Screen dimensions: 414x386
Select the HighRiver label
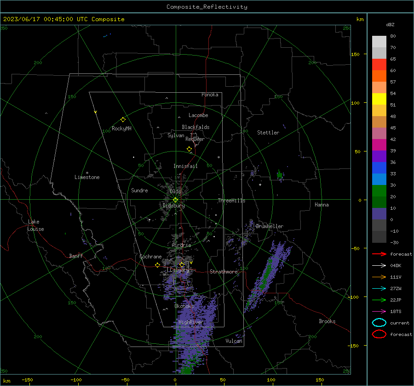(x=190, y=322)
